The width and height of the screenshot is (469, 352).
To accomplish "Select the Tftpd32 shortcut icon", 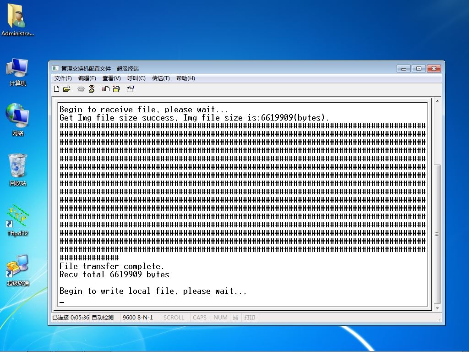I will point(17,220).
